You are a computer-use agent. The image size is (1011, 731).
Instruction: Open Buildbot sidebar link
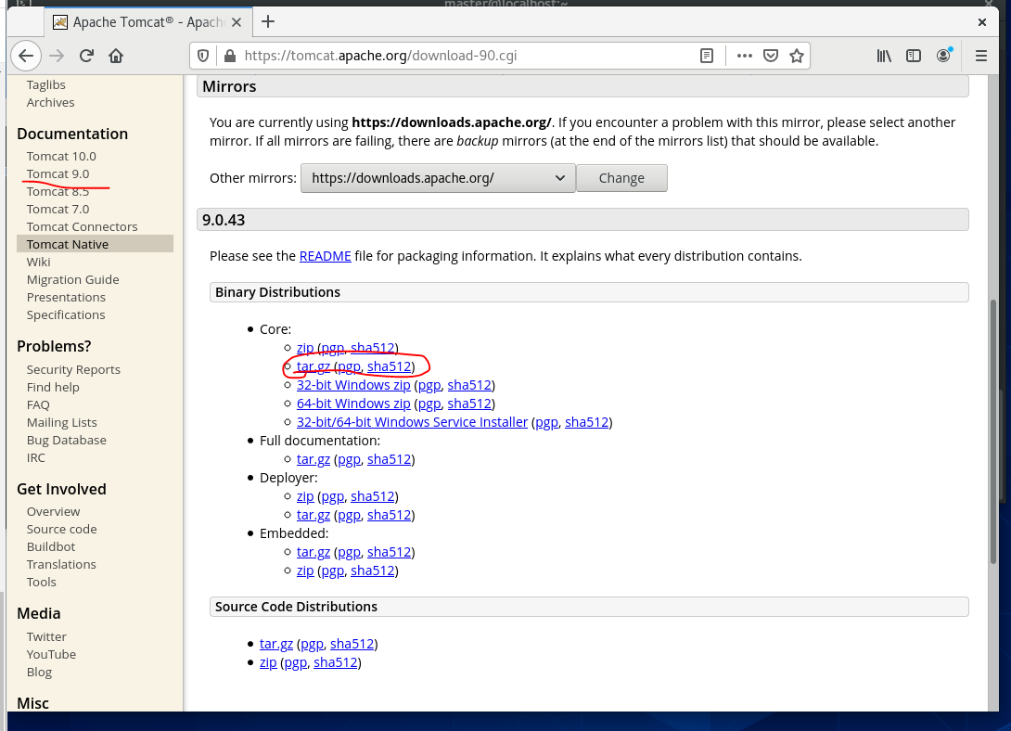click(51, 546)
